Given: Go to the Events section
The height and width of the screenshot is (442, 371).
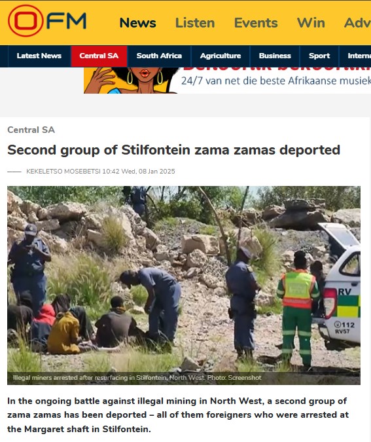Looking at the screenshot, I should 256,23.
